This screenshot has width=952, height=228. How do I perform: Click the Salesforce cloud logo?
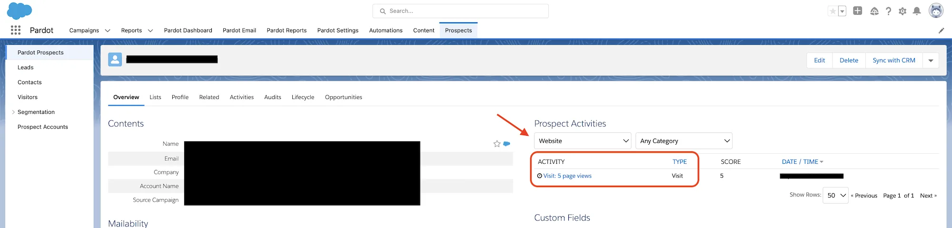pos(20,10)
